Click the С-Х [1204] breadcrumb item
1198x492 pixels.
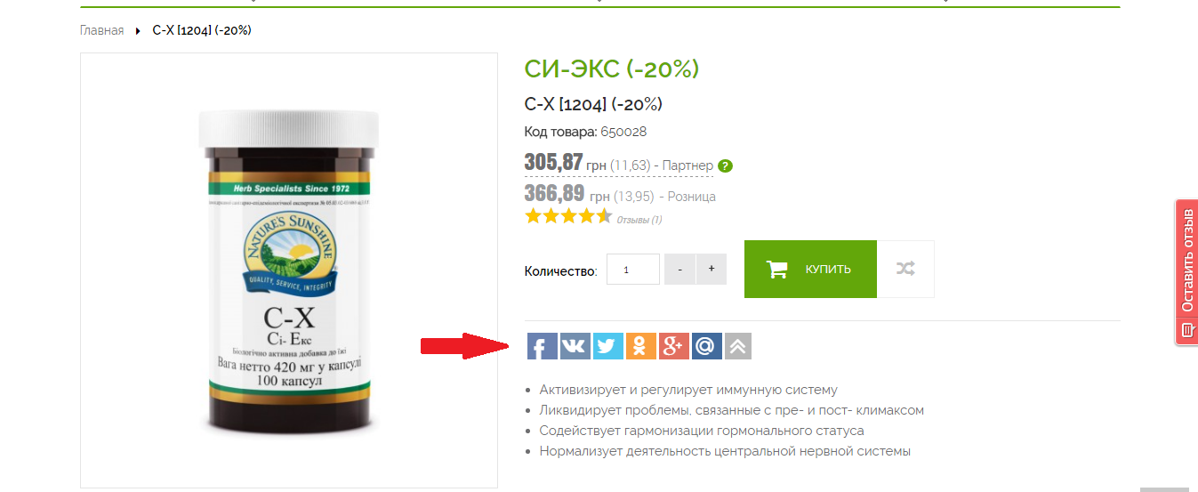coord(202,30)
